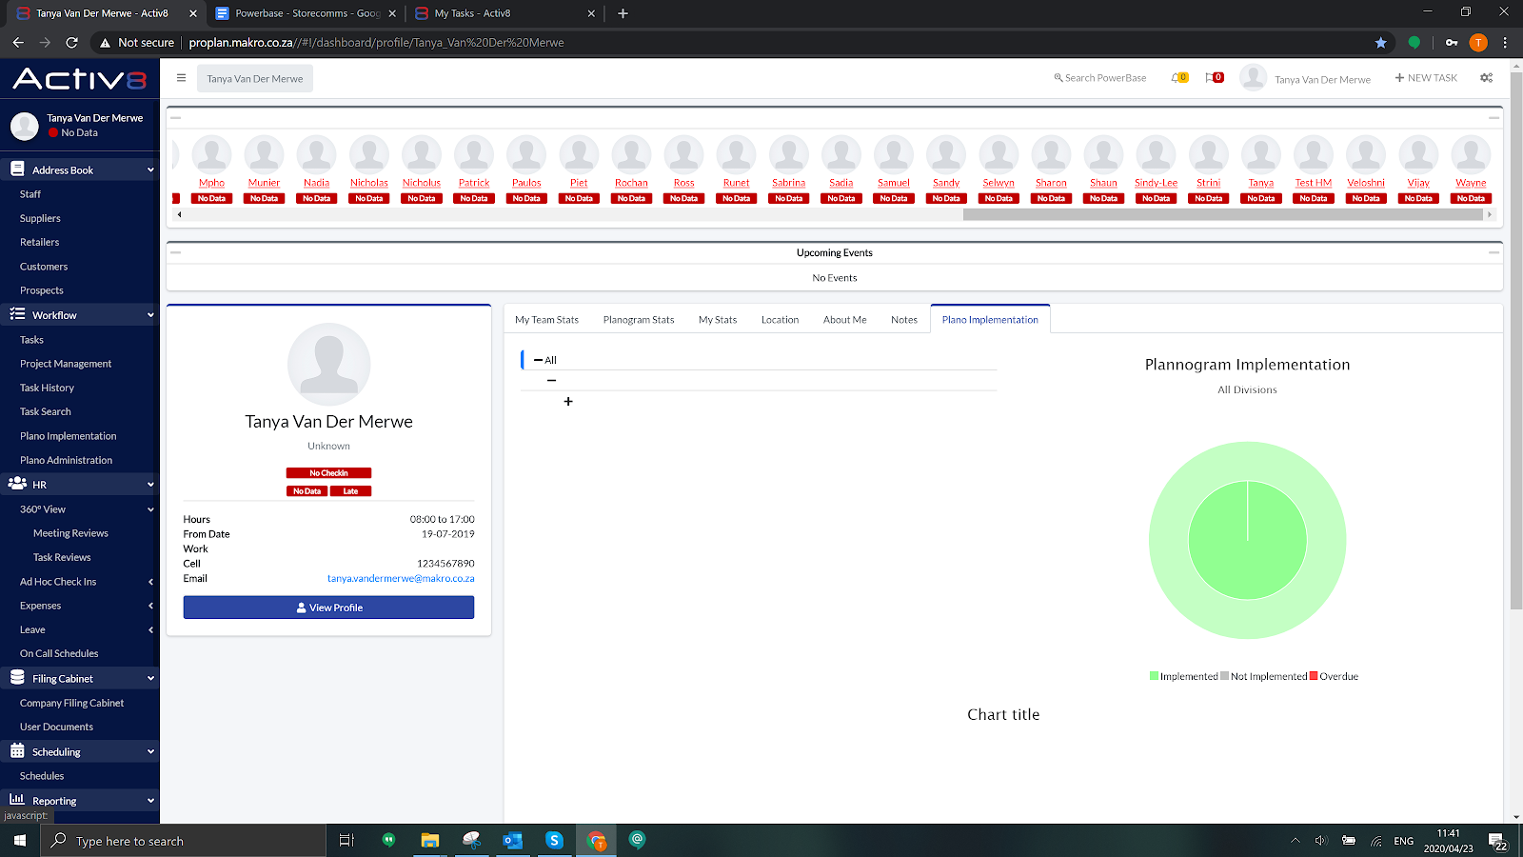Switch to the Powerbase - Storecomms browser tab
Screen dimensions: 1523x857
306,13
